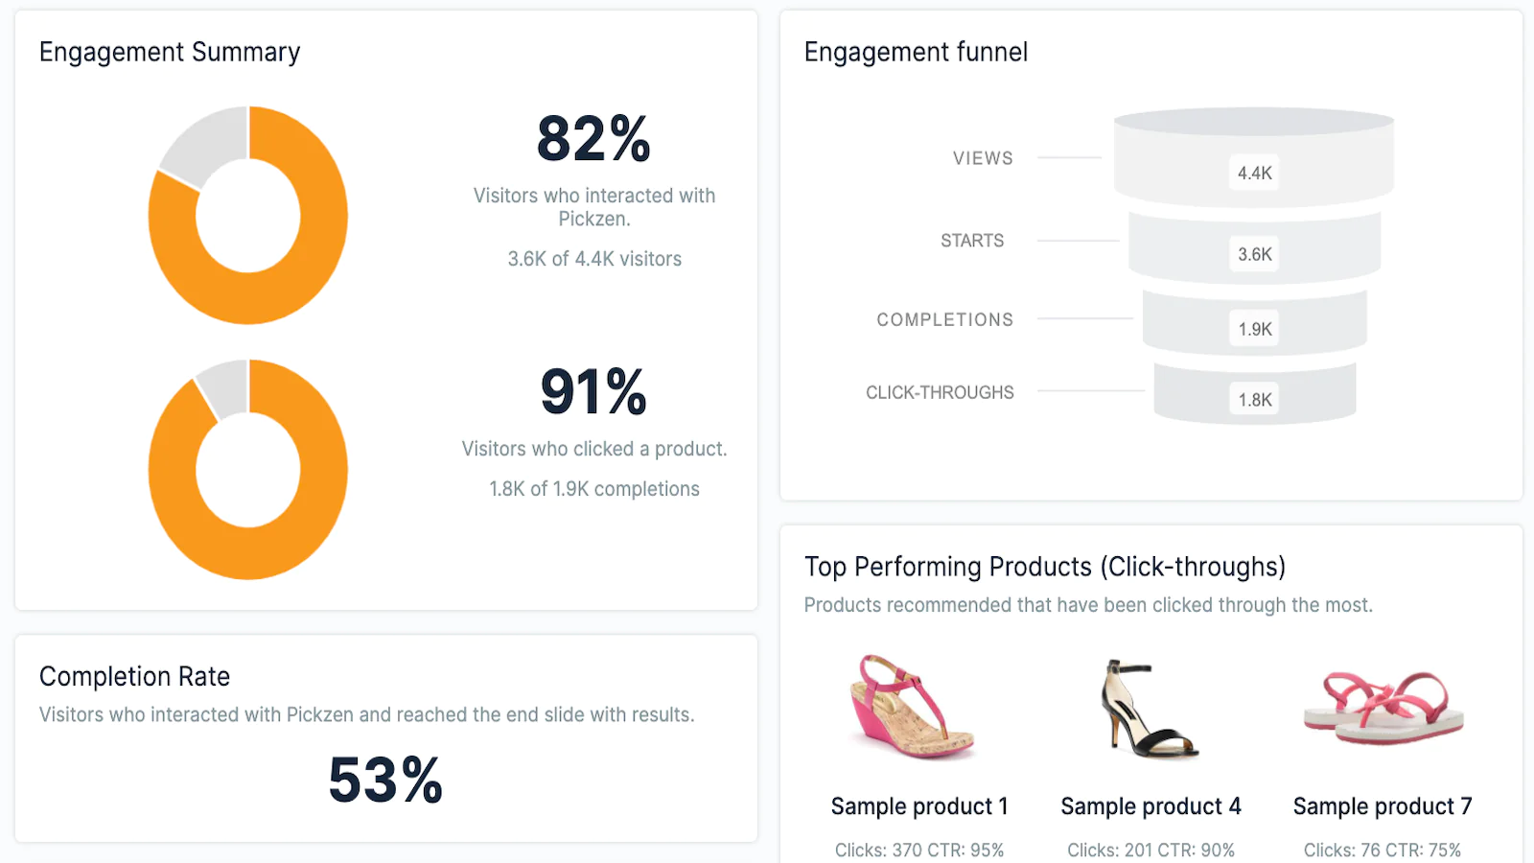Click the STARTS funnel stage text
This screenshot has width=1534, height=863.
[x=972, y=241]
